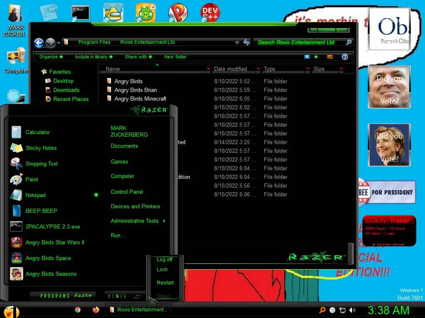Click the Start orb on taskbar
This screenshot has width=425, height=318.
point(11,311)
